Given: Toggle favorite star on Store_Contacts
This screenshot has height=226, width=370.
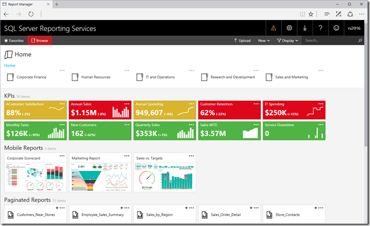Looking at the screenshot, I should click(315, 208).
